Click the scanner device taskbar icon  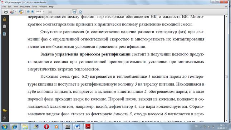point(68,127)
